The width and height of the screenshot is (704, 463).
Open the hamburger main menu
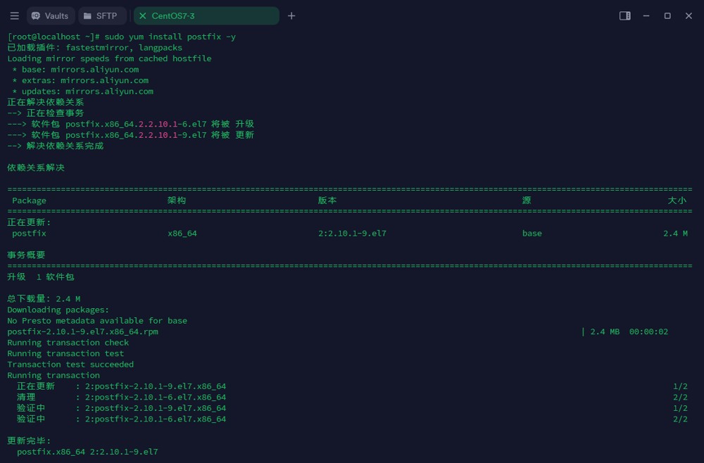(14, 16)
